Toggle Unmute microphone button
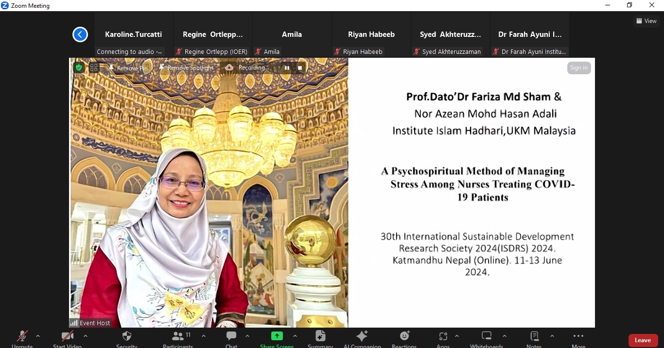Image resolution: width=664 pixels, height=348 pixels. tap(22, 338)
